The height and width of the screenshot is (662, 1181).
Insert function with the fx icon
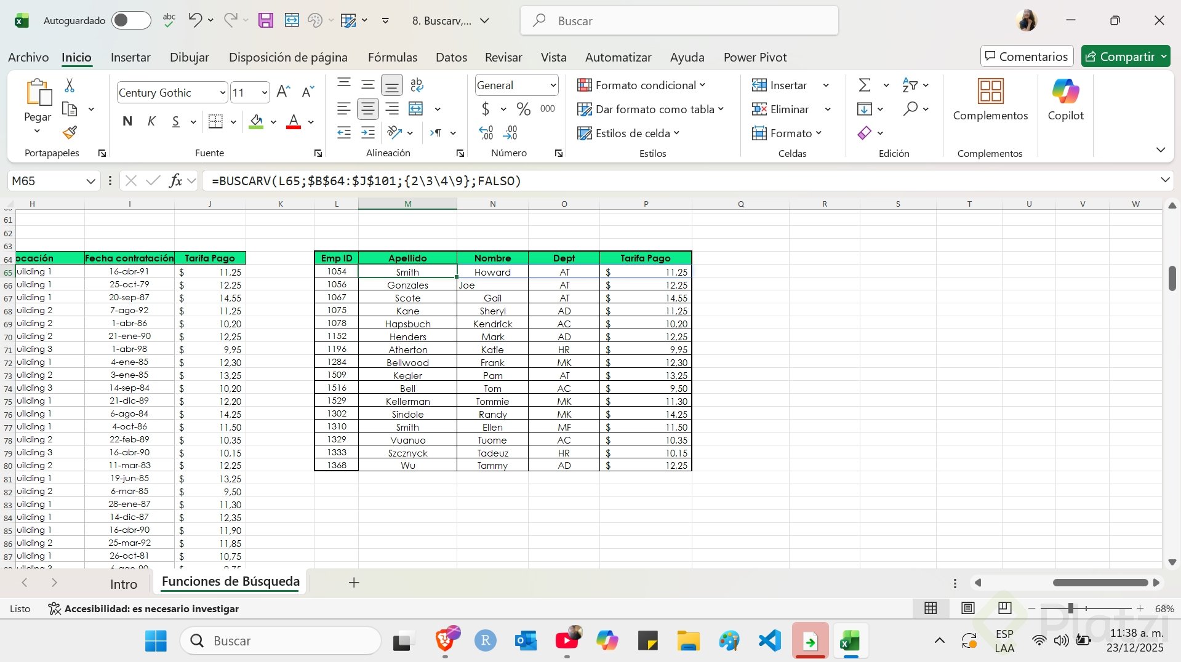(175, 181)
